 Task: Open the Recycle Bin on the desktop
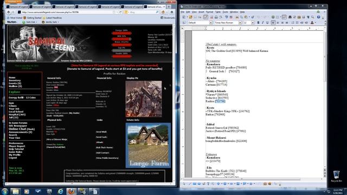click(336, 176)
